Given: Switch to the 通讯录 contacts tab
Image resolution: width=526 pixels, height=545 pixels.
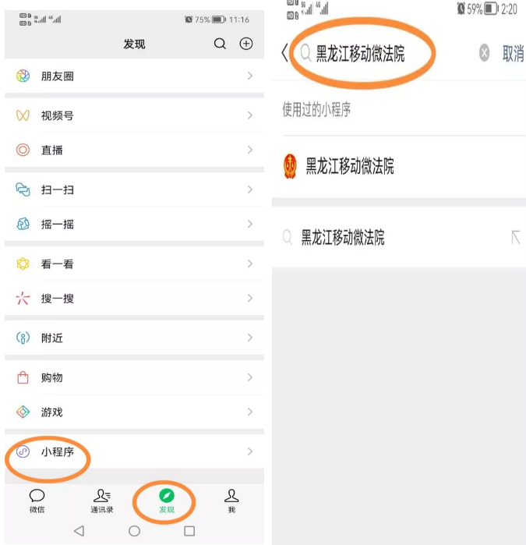Looking at the screenshot, I should coord(102,501).
